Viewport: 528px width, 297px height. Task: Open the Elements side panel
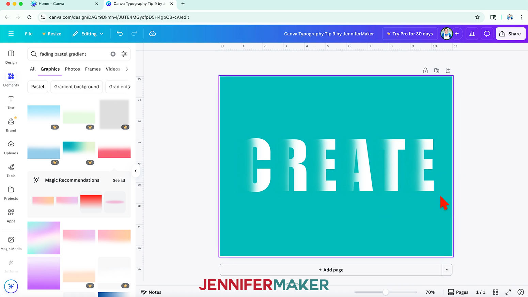(x=11, y=80)
